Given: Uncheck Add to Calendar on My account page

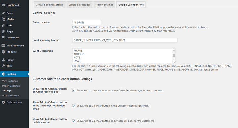Looking at the screenshot, I should click(74, 121).
